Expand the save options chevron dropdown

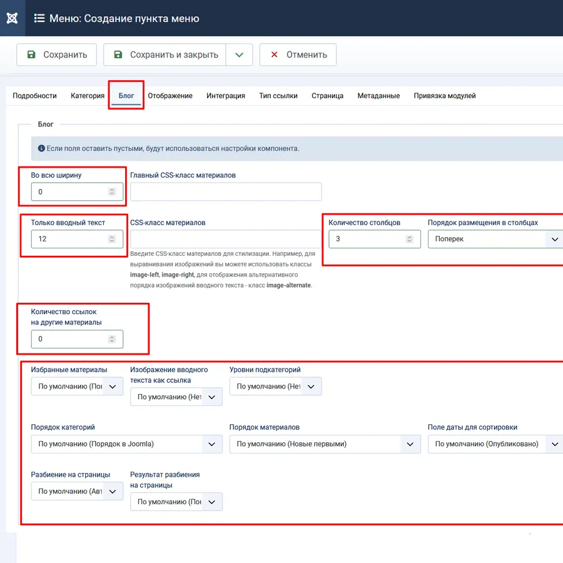tap(239, 55)
